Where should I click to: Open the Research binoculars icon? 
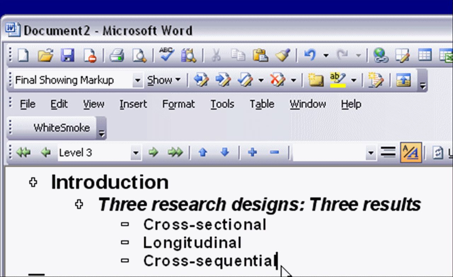(188, 56)
